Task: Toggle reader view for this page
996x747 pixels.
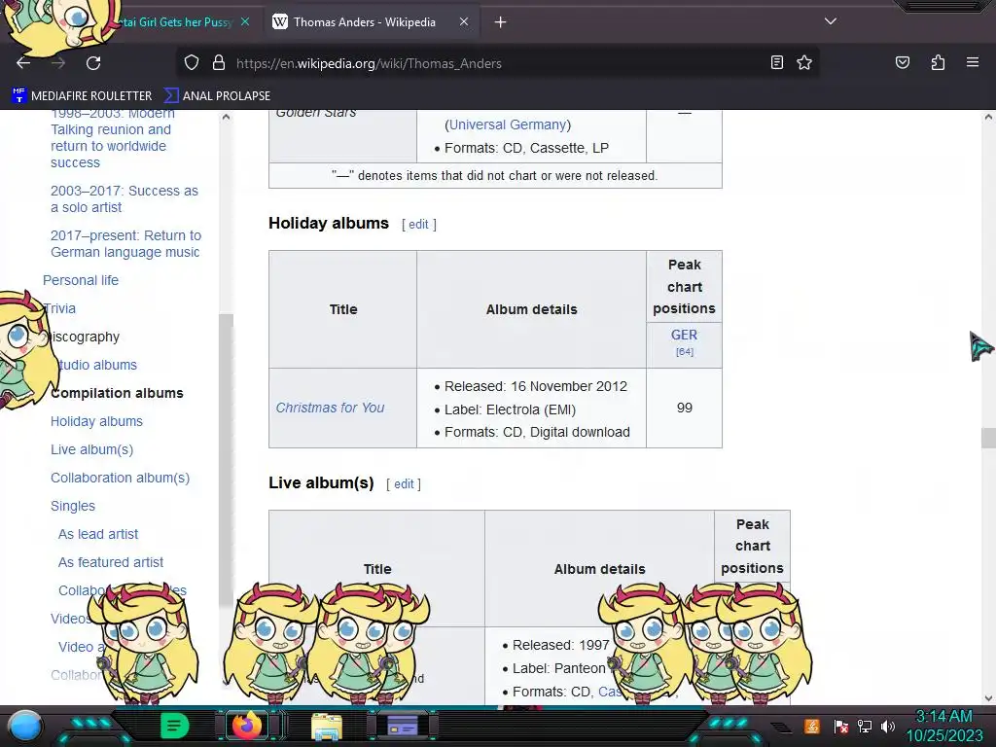Action: [776, 62]
